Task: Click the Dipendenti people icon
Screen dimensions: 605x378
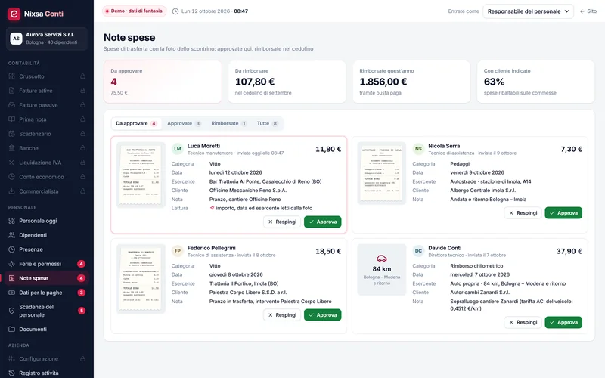Action: tap(11, 235)
